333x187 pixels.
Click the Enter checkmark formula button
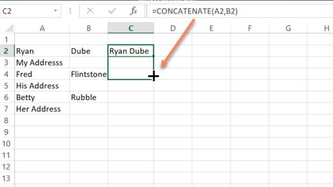pos(112,10)
